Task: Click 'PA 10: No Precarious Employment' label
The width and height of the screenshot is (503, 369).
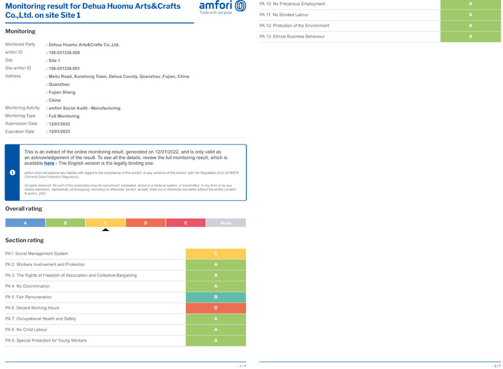Action: coord(292,4)
